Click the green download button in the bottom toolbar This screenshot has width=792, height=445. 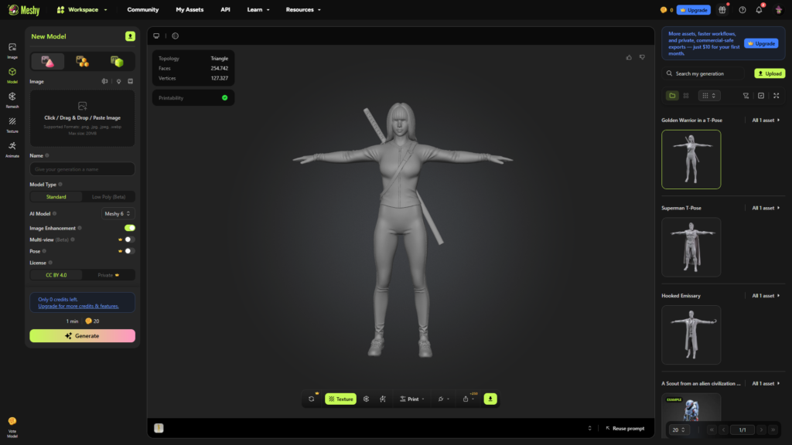(490, 399)
